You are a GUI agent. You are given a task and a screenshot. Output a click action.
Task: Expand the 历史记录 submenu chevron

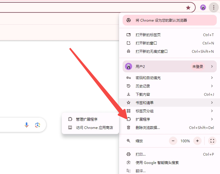tap(212, 86)
